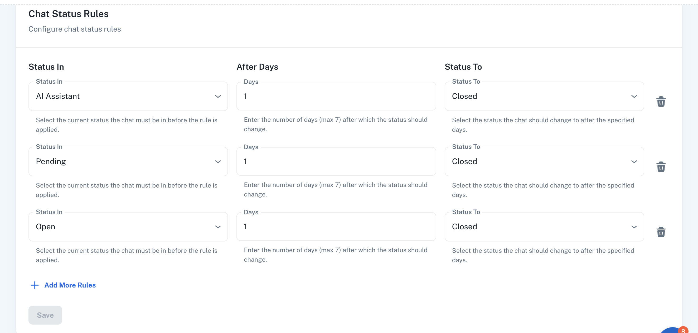Click the plus icon beside Add More Rules

(35, 285)
